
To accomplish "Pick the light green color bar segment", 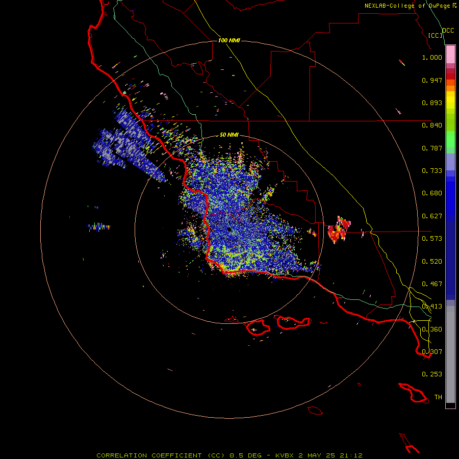I will (x=450, y=139).
